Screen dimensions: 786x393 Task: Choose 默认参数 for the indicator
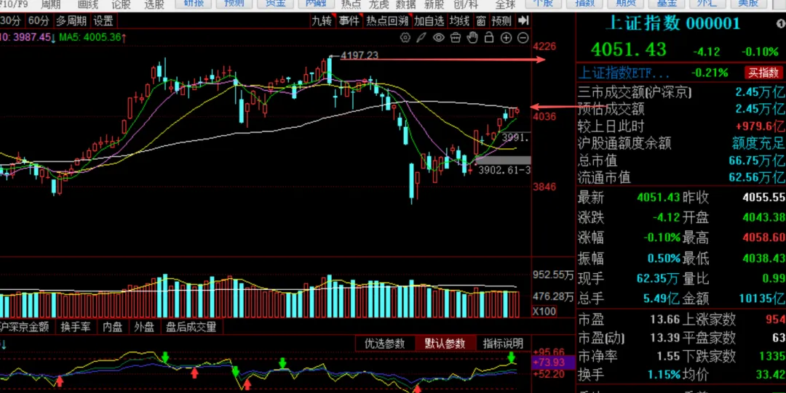point(445,344)
